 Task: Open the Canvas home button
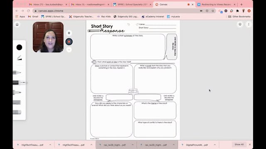pos(17,24)
